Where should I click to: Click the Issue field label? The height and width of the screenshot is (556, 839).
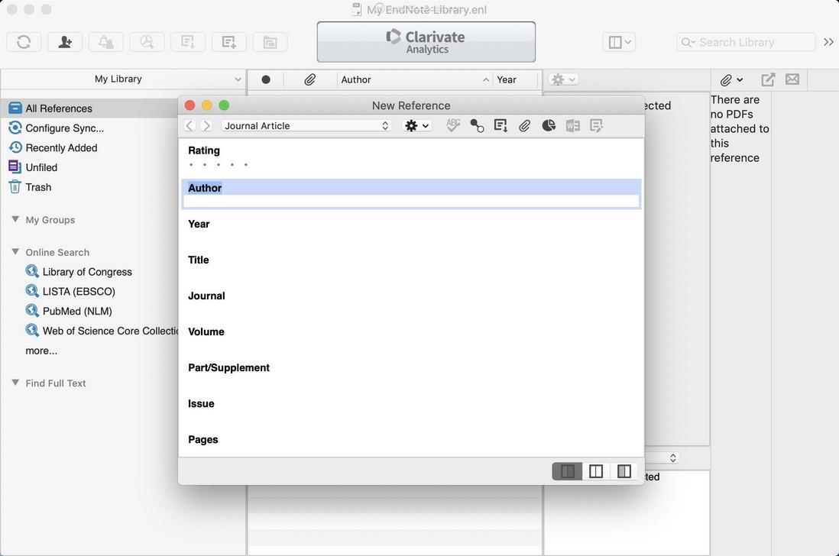click(201, 403)
